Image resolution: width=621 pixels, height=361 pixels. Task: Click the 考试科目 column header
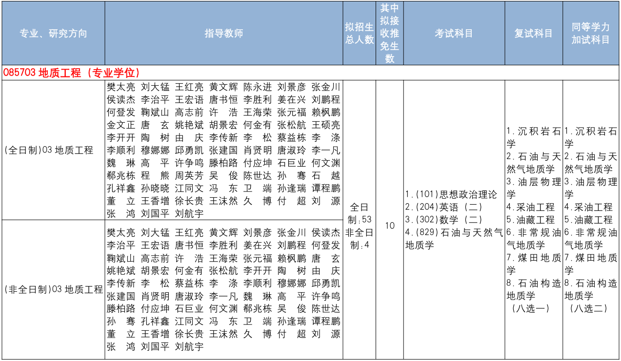pos(454,34)
